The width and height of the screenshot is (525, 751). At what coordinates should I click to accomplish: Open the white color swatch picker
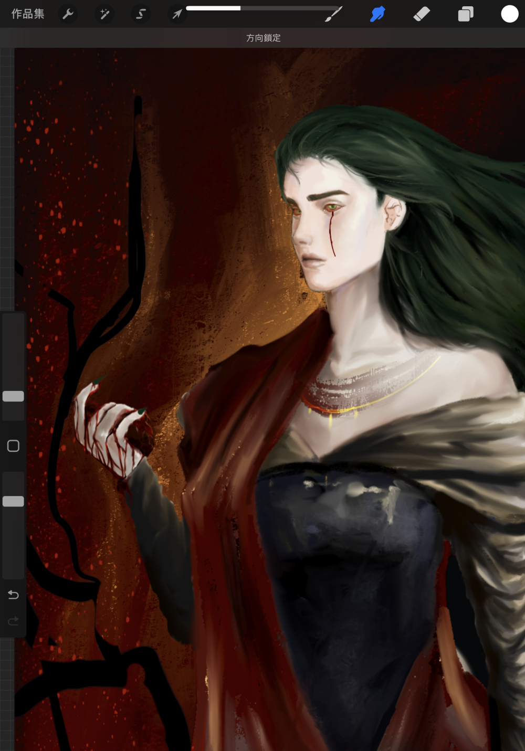[x=510, y=14]
